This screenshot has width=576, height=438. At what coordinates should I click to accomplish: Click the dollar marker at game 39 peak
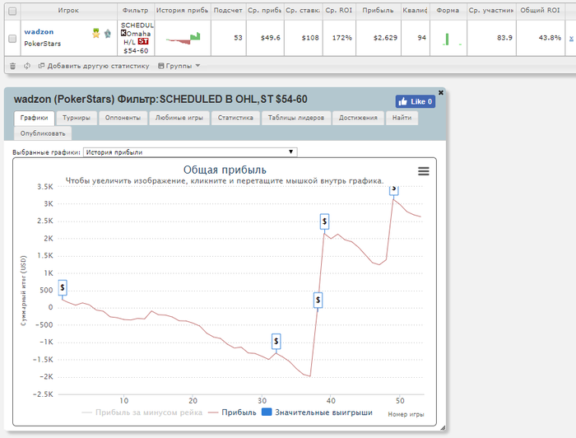click(x=324, y=221)
